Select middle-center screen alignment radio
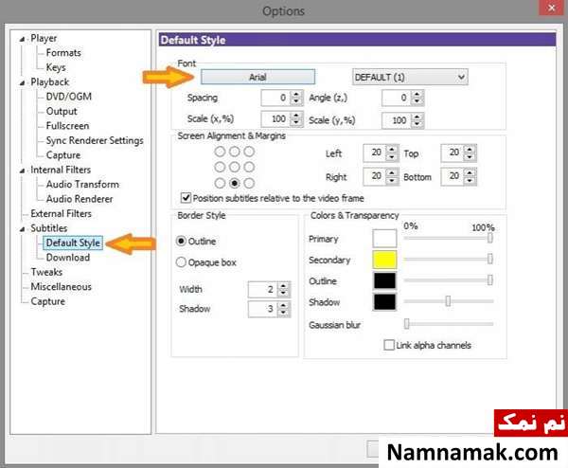 (x=235, y=167)
